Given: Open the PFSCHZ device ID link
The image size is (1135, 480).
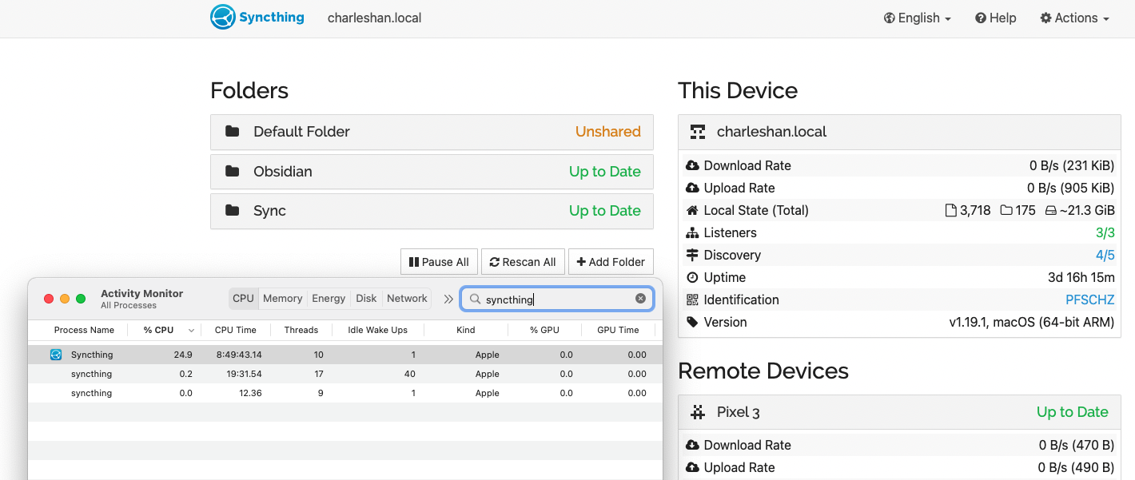Looking at the screenshot, I should click(1090, 300).
